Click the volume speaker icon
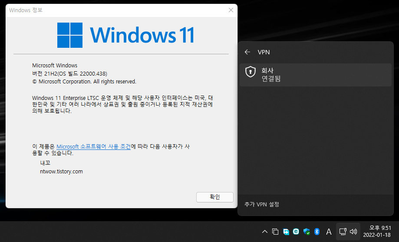The width and height of the screenshot is (399, 242). point(353,232)
